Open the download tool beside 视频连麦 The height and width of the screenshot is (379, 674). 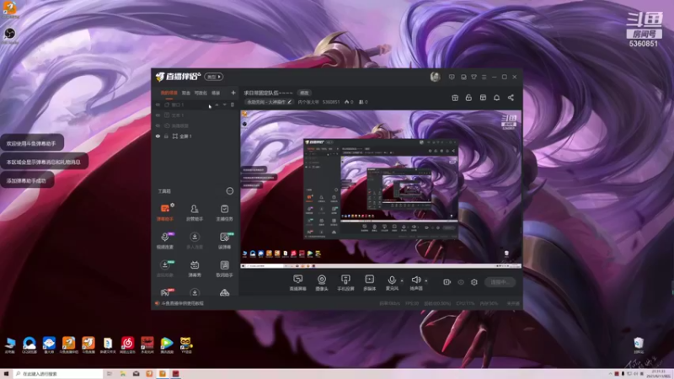[195, 241]
